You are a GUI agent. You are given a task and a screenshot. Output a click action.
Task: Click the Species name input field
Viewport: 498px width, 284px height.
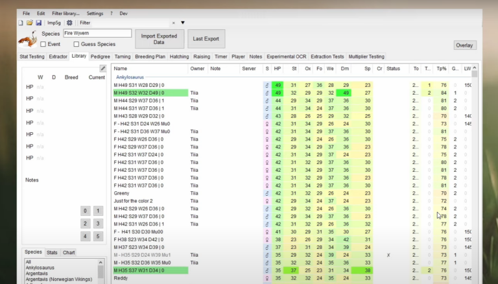pyautogui.click(x=97, y=33)
